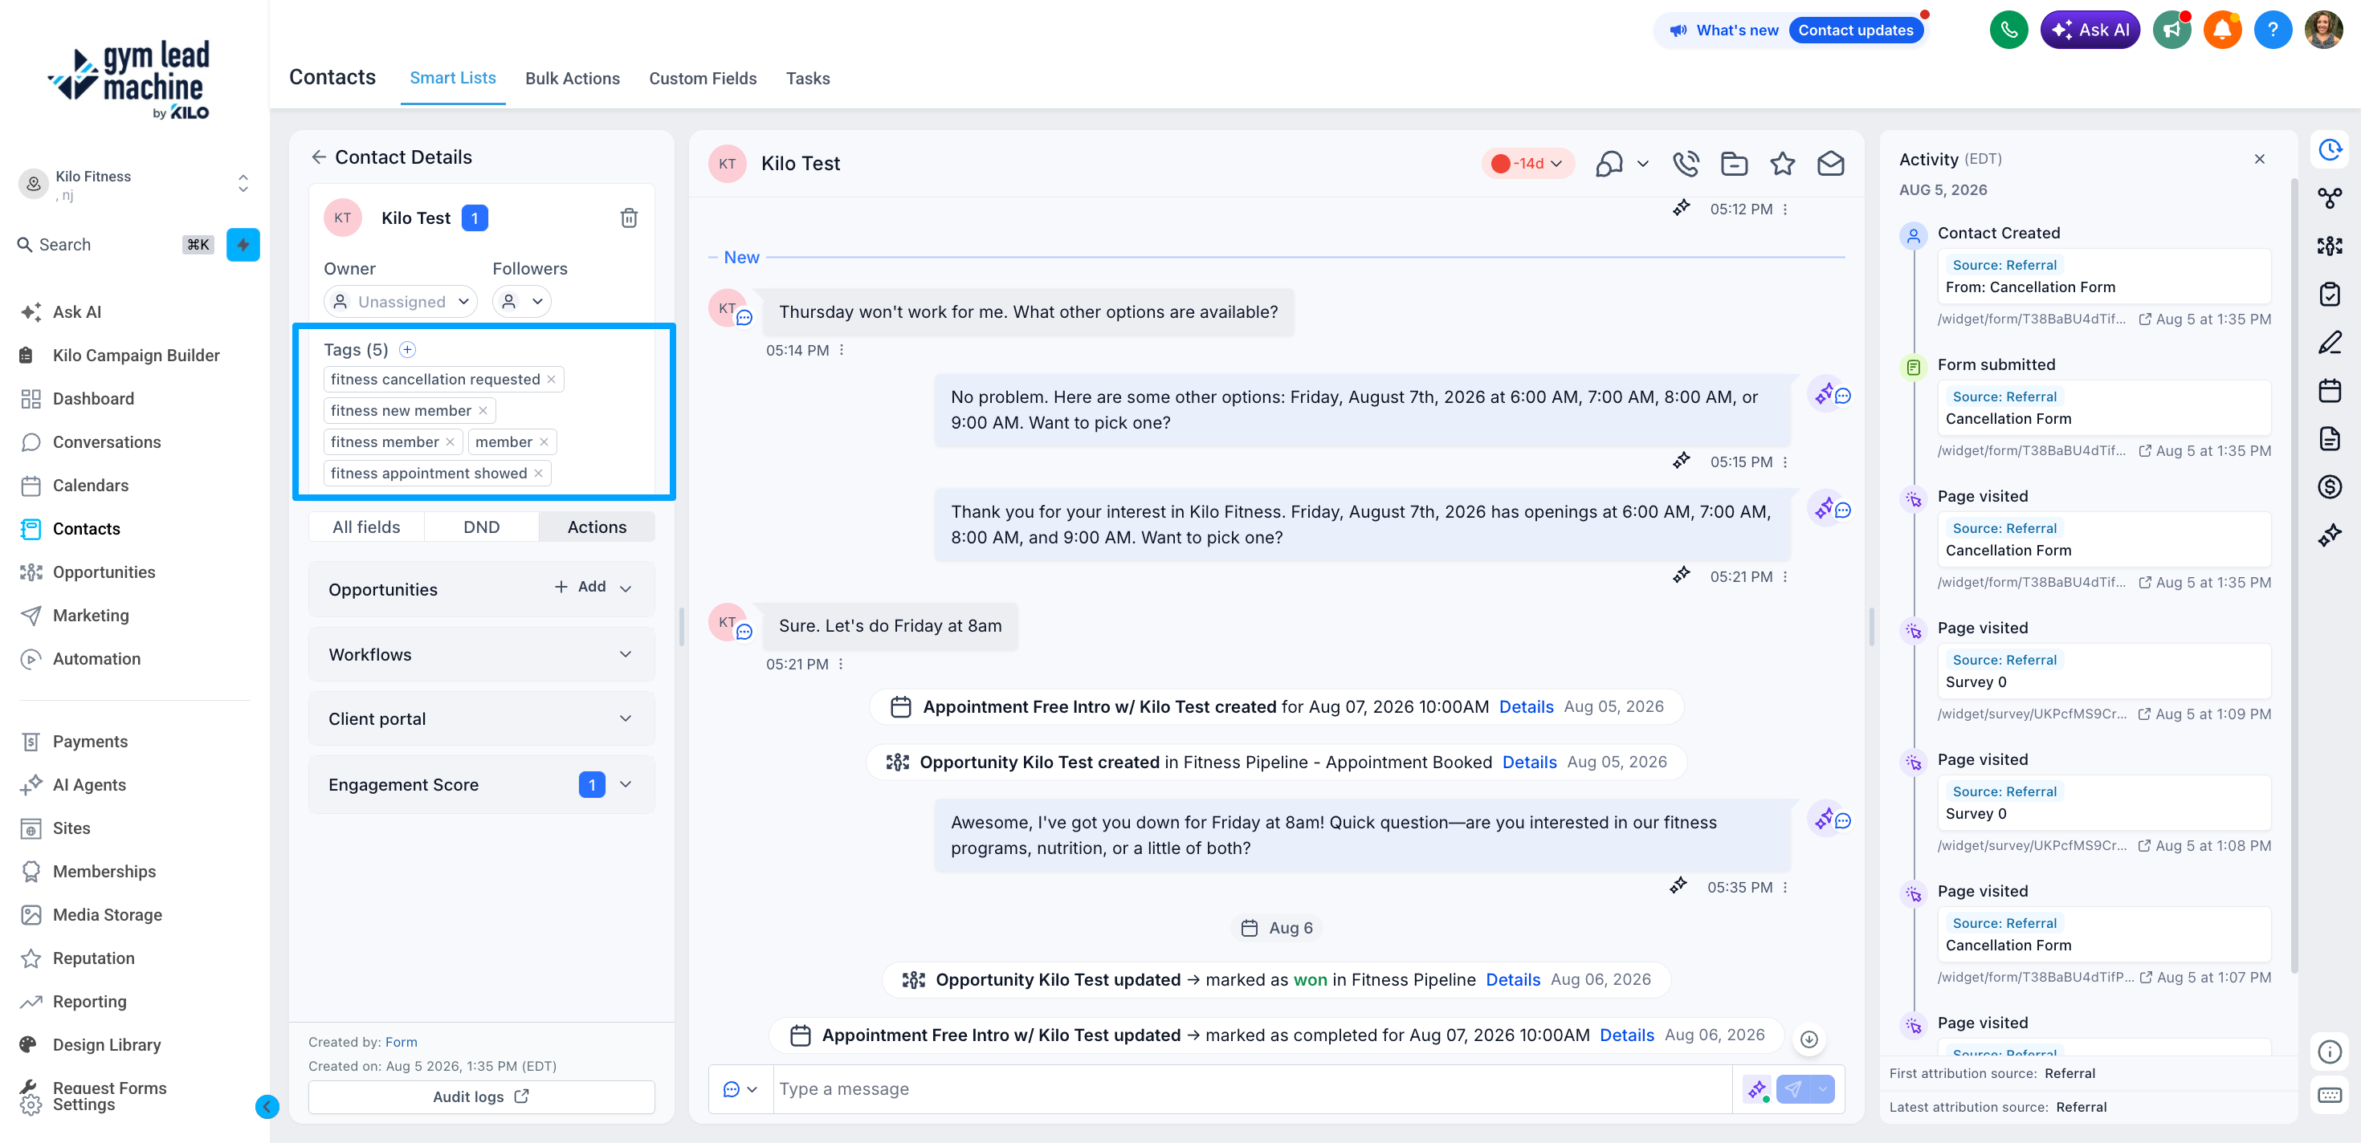Switch to the DND segment
Screen dimensions: 2361x1143
pyautogui.click(x=481, y=527)
